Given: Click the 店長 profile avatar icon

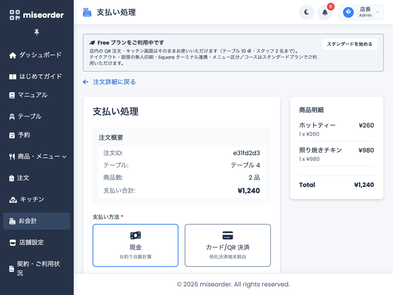Looking at the screenshot, I should tap(348, 12).
